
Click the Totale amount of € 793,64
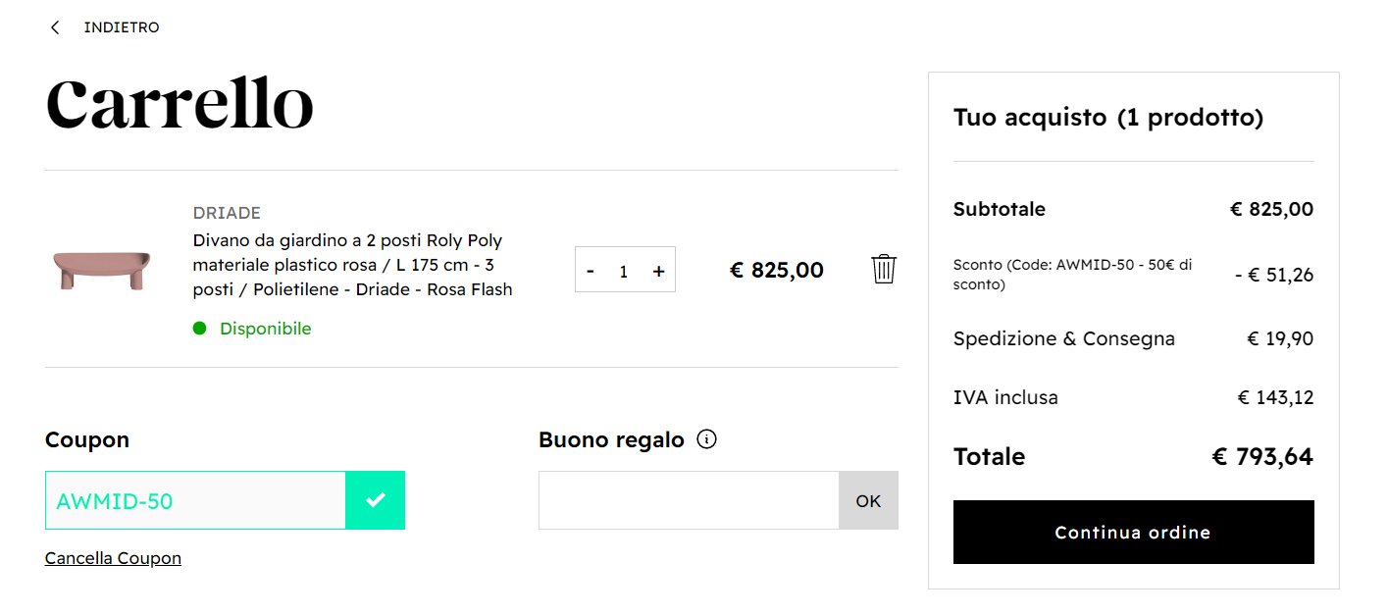[x=1261, y=456]
